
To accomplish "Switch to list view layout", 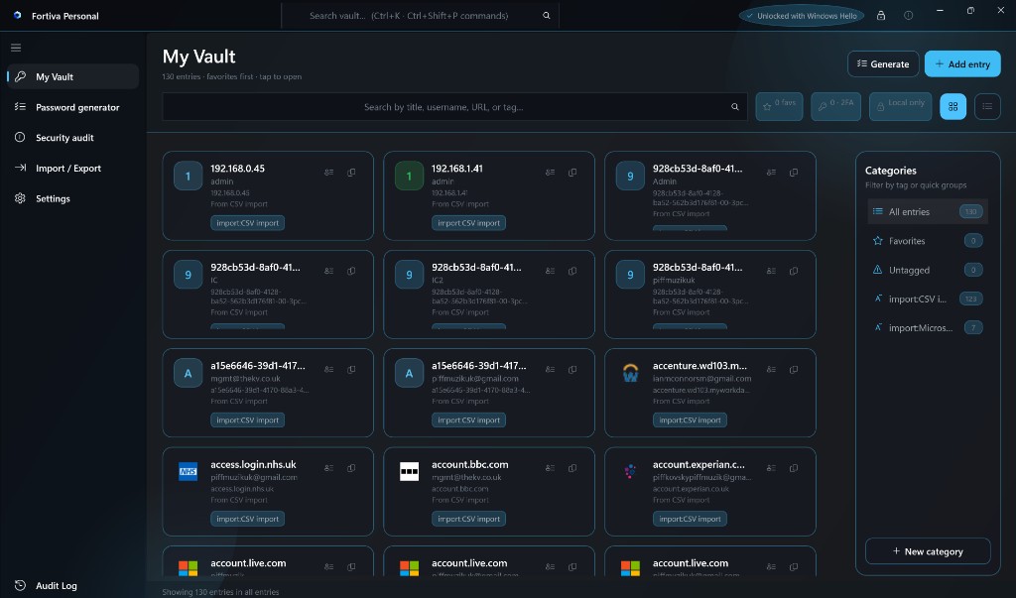I will tap(987, 107).
